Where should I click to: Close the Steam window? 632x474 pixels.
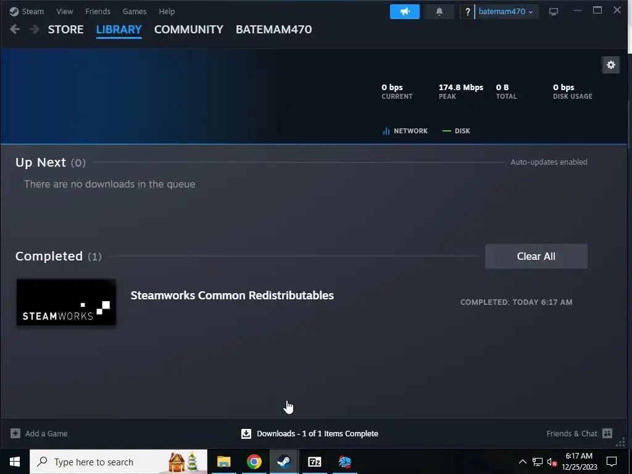[617, 10]
